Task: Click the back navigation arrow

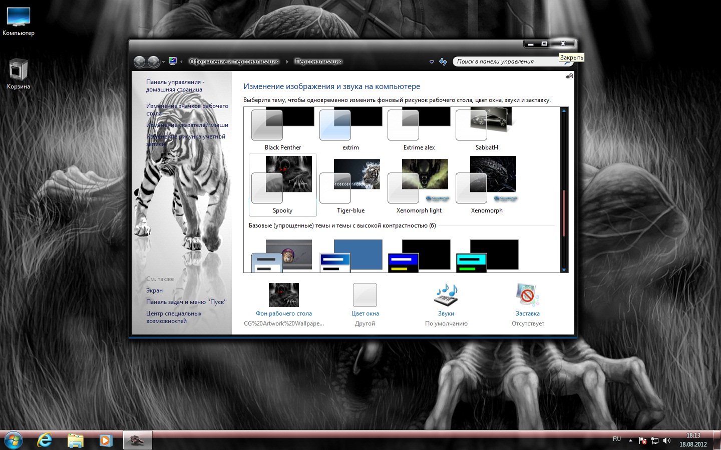Action: click(x=140, y=61)
